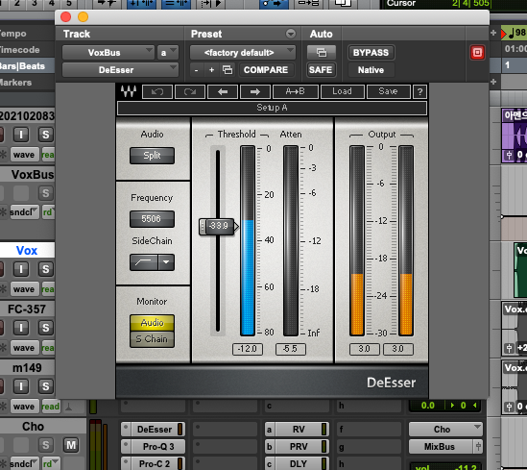Click the Load preset button
The height and width of the screenshot is (470, 527).
coord(342,91)
